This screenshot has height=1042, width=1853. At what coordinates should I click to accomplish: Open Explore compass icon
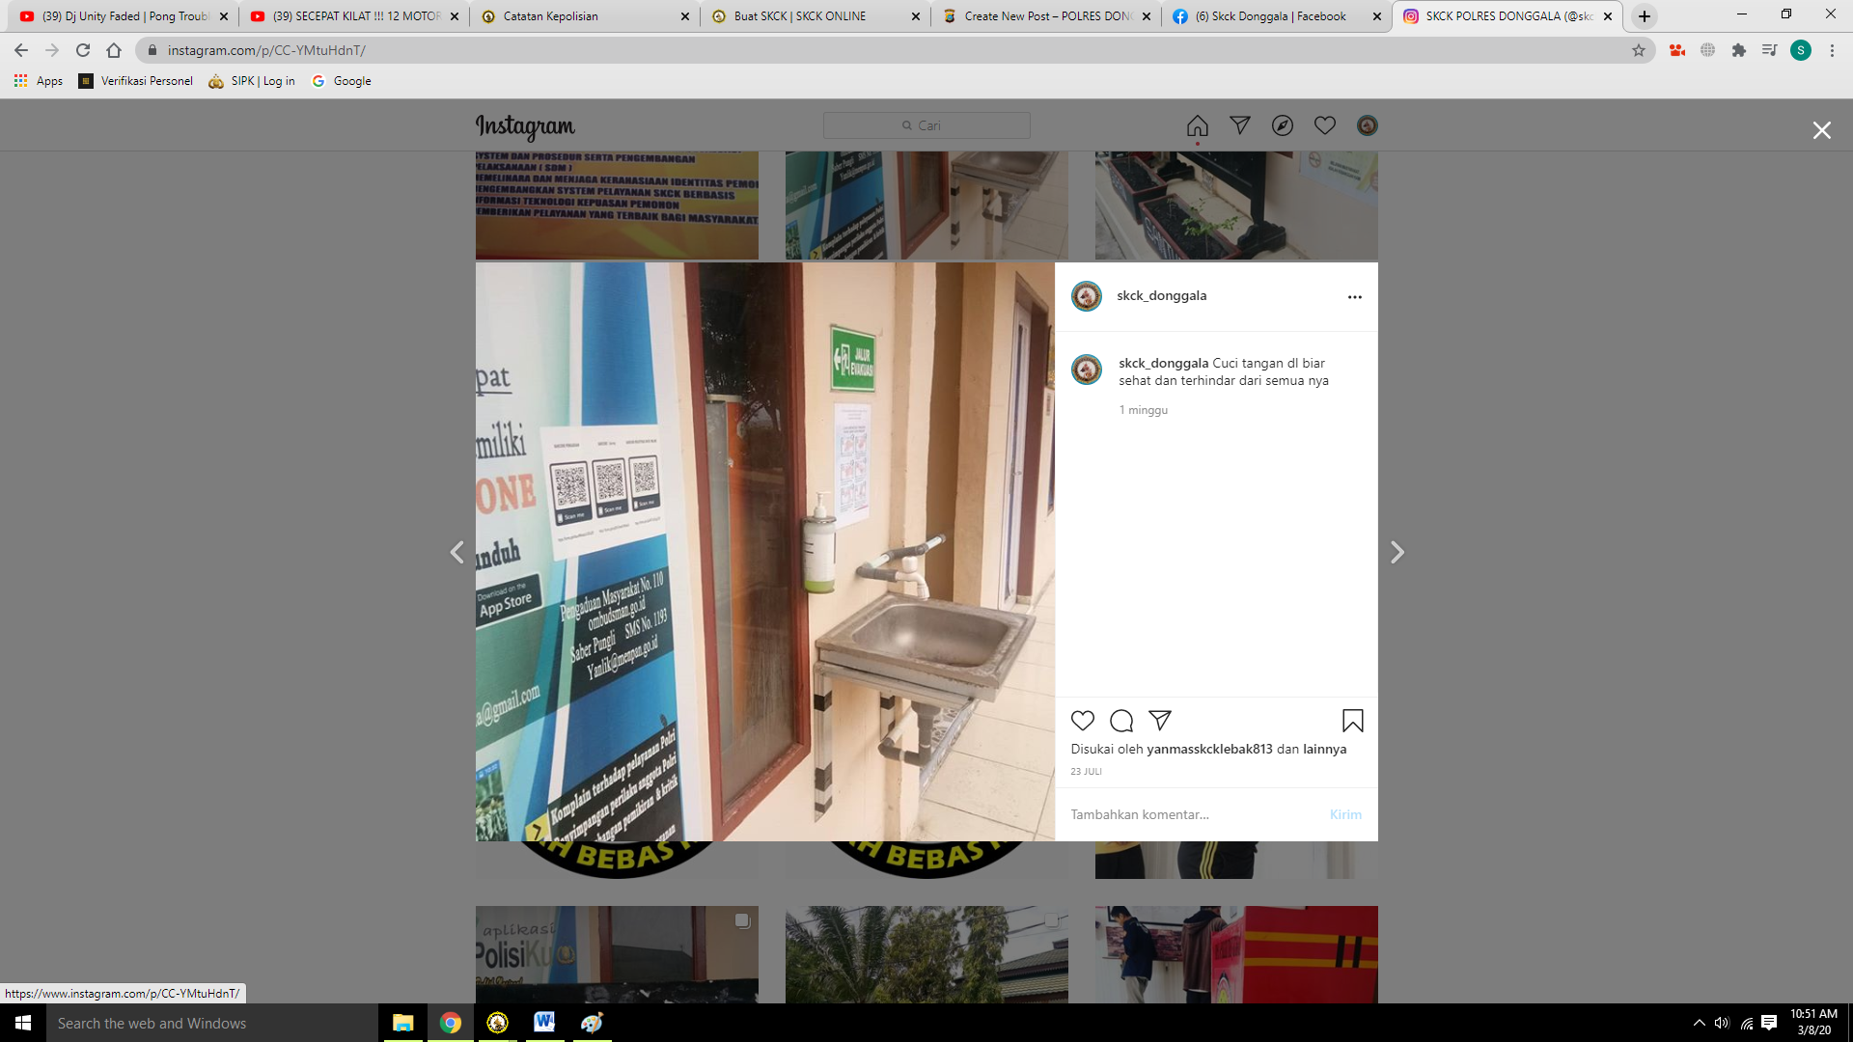pyautogui.click(x=1283, y=126)
